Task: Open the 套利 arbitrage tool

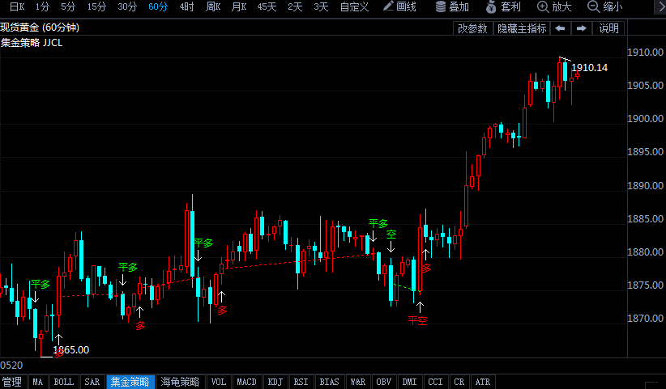Action: coord(503,6)
